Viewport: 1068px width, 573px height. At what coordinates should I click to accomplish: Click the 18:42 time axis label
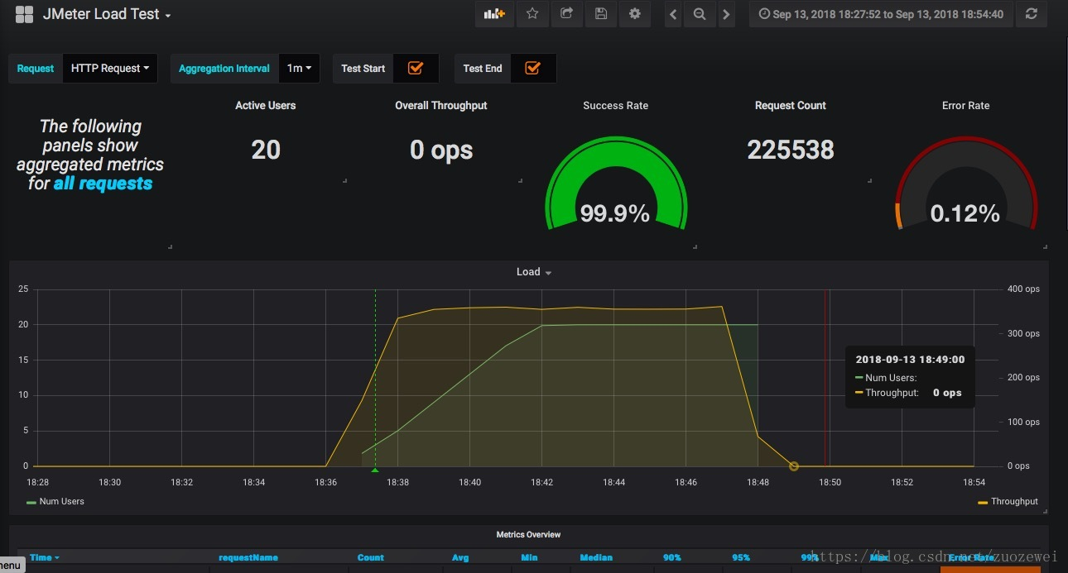541,482
